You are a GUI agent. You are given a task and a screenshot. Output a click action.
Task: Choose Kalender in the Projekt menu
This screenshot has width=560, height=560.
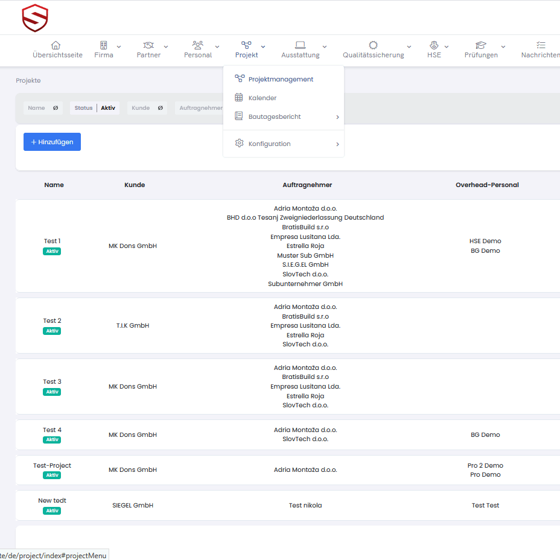262,98
